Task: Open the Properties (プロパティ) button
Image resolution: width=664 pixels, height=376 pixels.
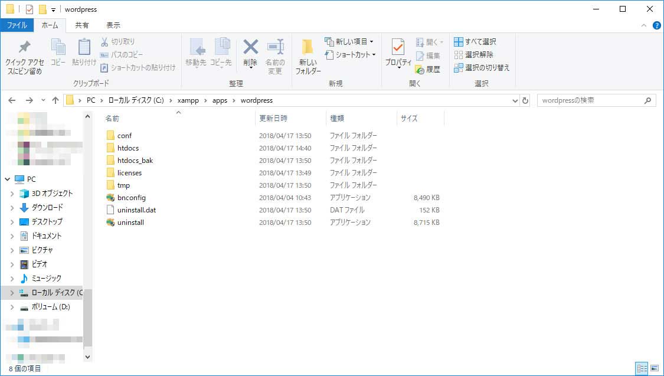Action: pyautogui.click(x=398, y=53)
